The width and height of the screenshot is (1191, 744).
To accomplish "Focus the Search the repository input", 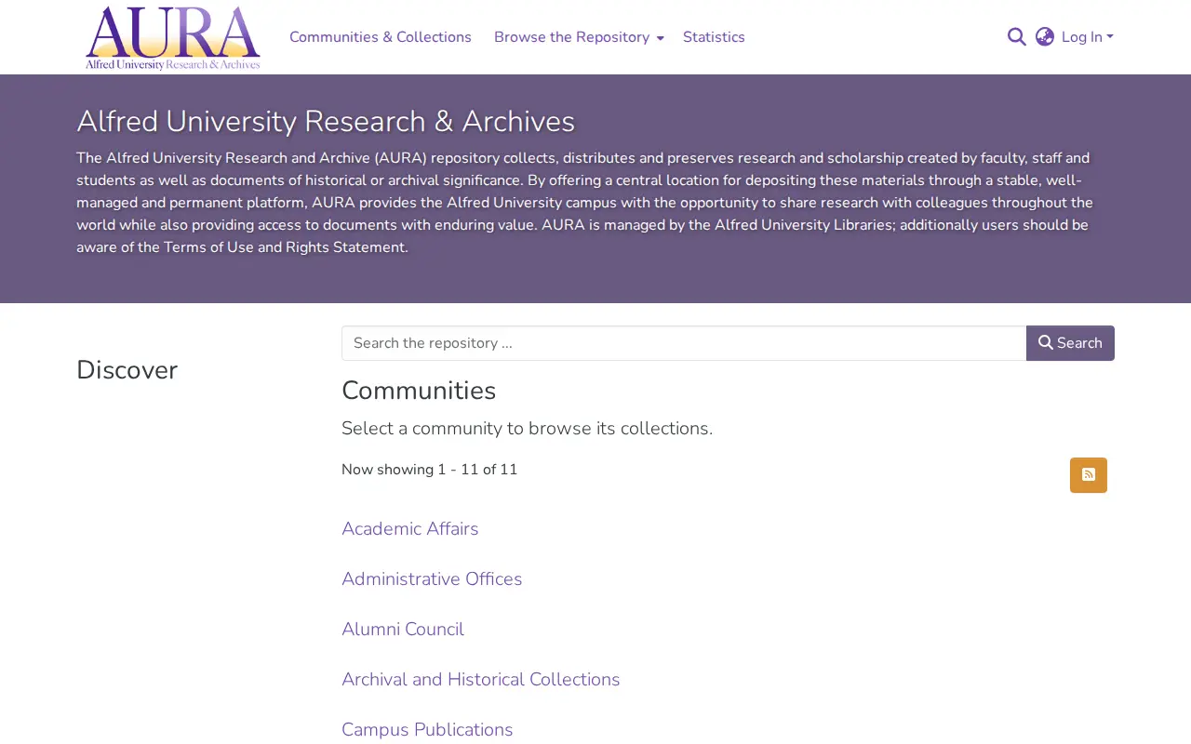I will [x=684, y=343].
